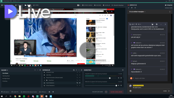This screenshot has width=174, height=98.
Task: Lock the OyunYakalama source
Action: (77, 83)
